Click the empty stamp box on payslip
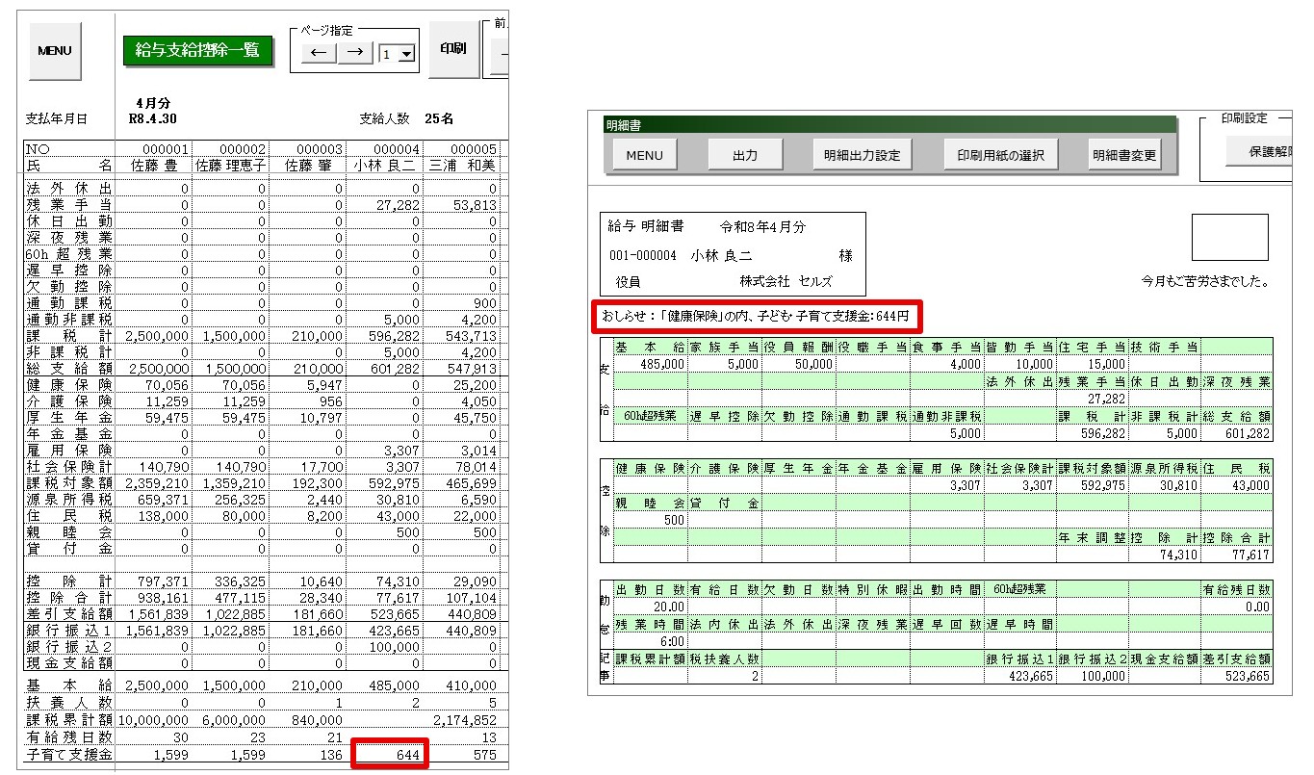1314x775 pixels. pyautogui.click(x=1229, y=237)
